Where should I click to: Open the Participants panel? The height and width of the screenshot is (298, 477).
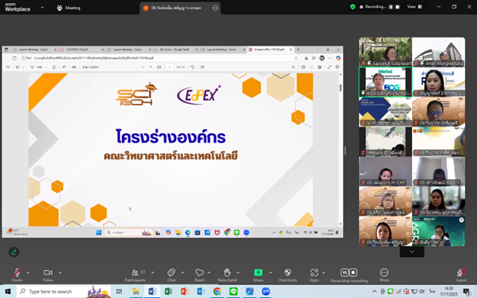(135, 275)
